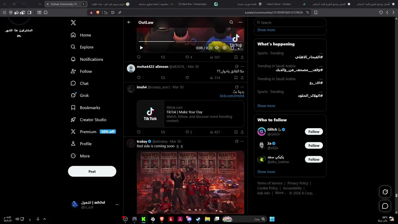Open the Brave browser main menu
Viewport: 398px width, 224px height.
click(4, 12)
